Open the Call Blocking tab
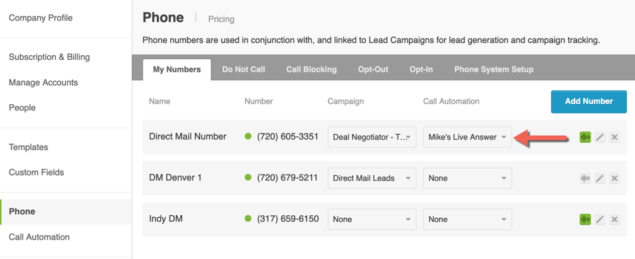635x259 pixels. coord(311,69)
